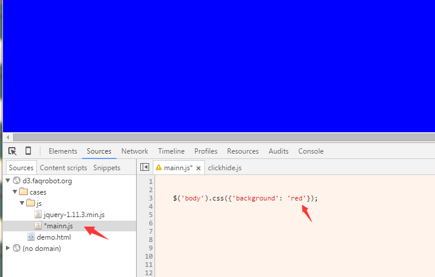Click the demo.html document icon
This screenshot has width=435, height=277.
(x=31, y=237)
